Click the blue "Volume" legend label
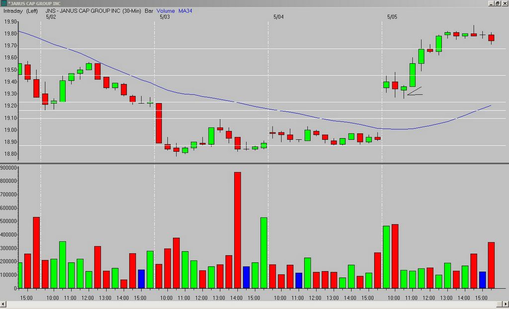The width and height of the screenshot is (509, 309). [x=166, y=11]
